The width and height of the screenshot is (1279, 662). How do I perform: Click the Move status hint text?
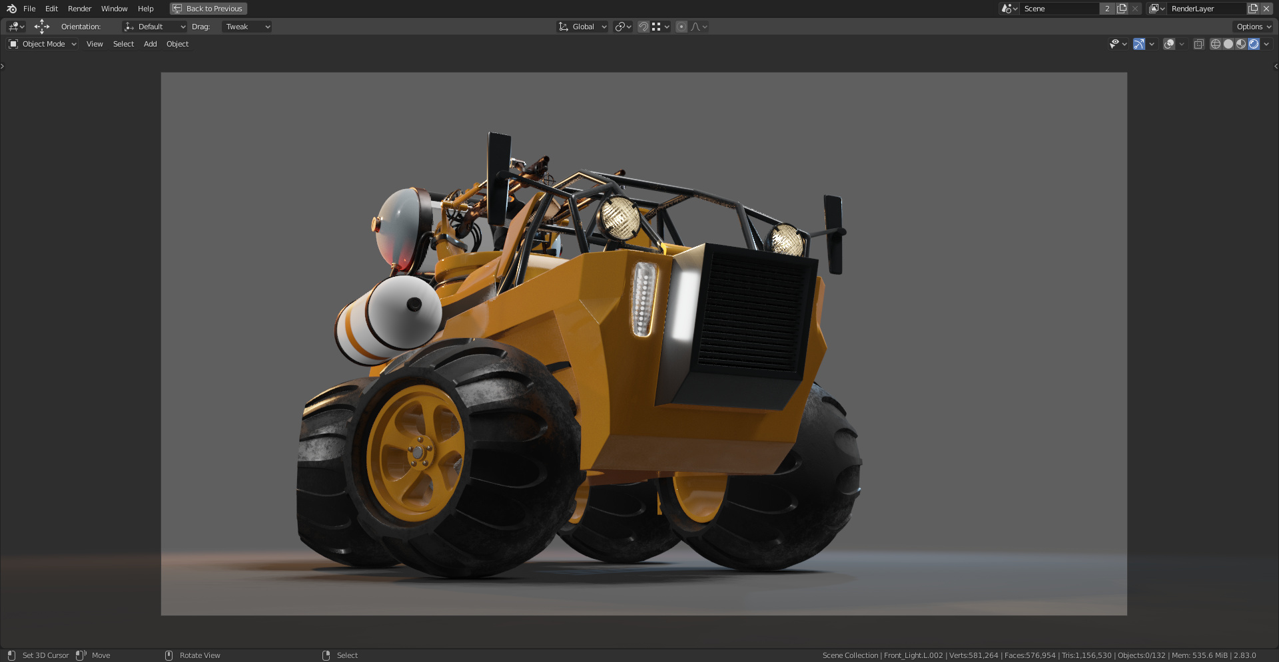click(101, 655)
